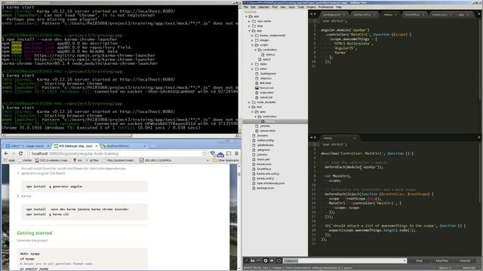483x271 pixels.
Task: Open Chrome's hamburger menu icon
Action: click(x=236, y=154)
